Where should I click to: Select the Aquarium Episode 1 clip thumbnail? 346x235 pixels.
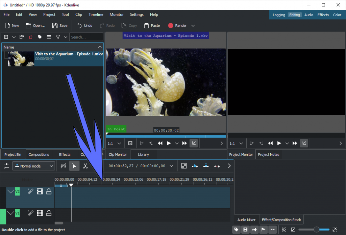pos(21,59)
